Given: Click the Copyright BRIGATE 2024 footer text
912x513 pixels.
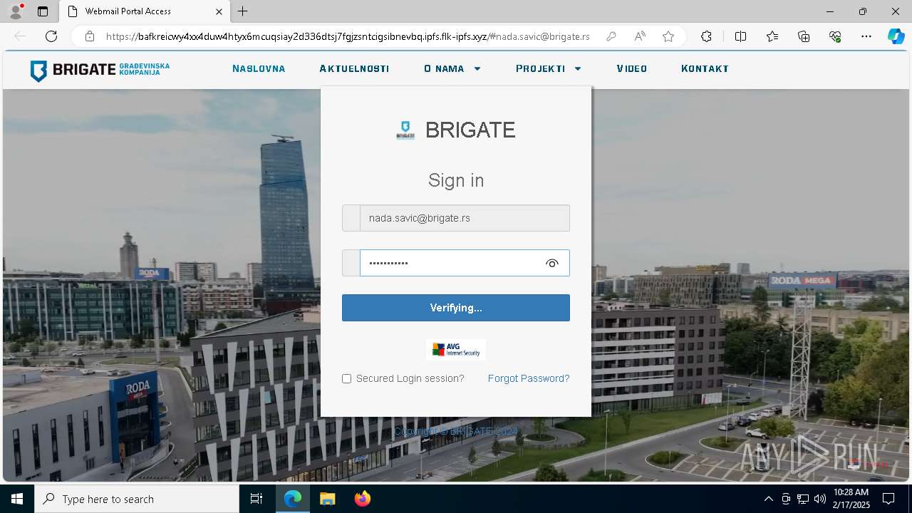Looking at the screenshot, I should (456, 431).
